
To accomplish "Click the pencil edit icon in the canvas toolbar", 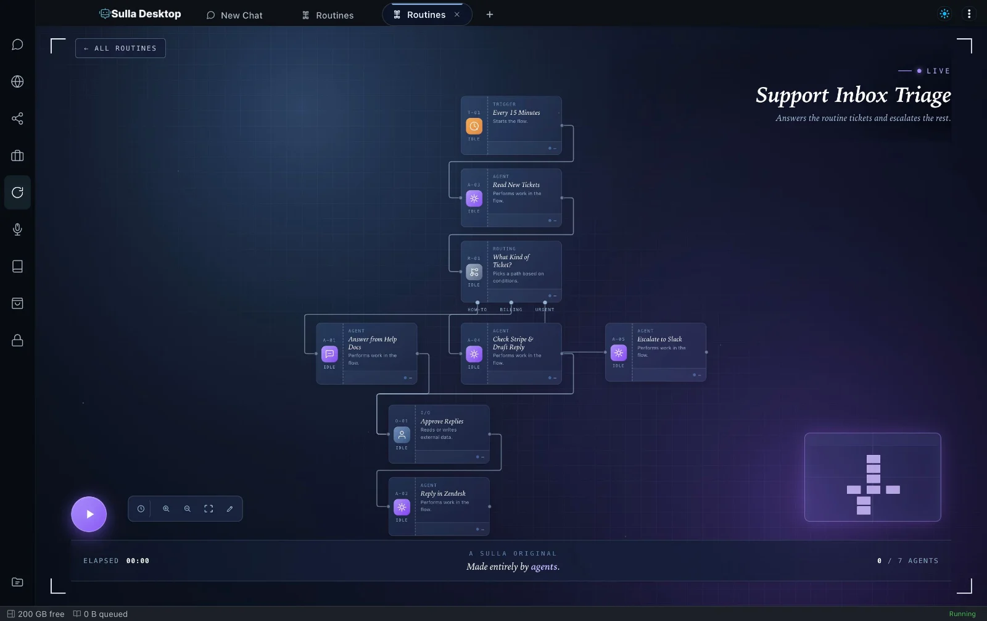I will point(230,509).
